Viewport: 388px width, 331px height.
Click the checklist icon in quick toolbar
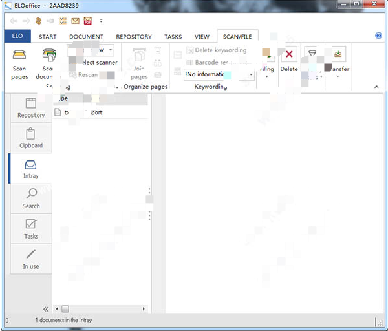[x=63, y=21]
